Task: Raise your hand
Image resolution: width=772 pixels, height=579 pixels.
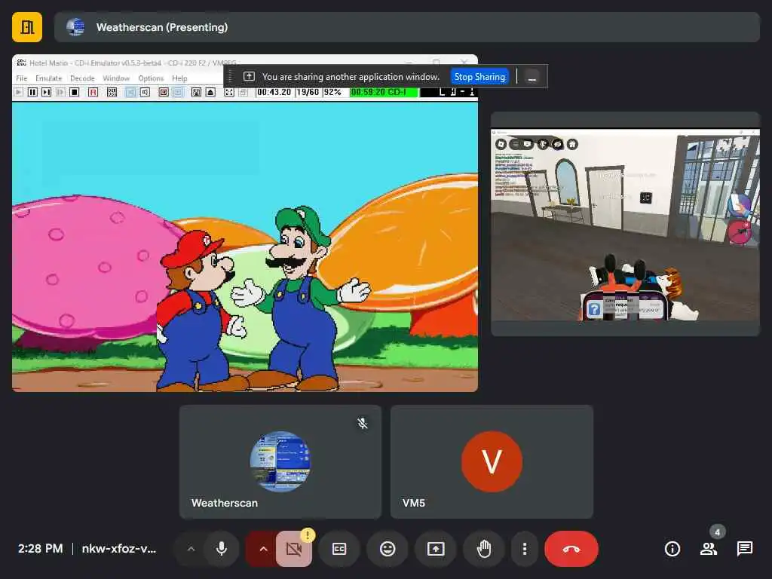Action: point(484,549)
